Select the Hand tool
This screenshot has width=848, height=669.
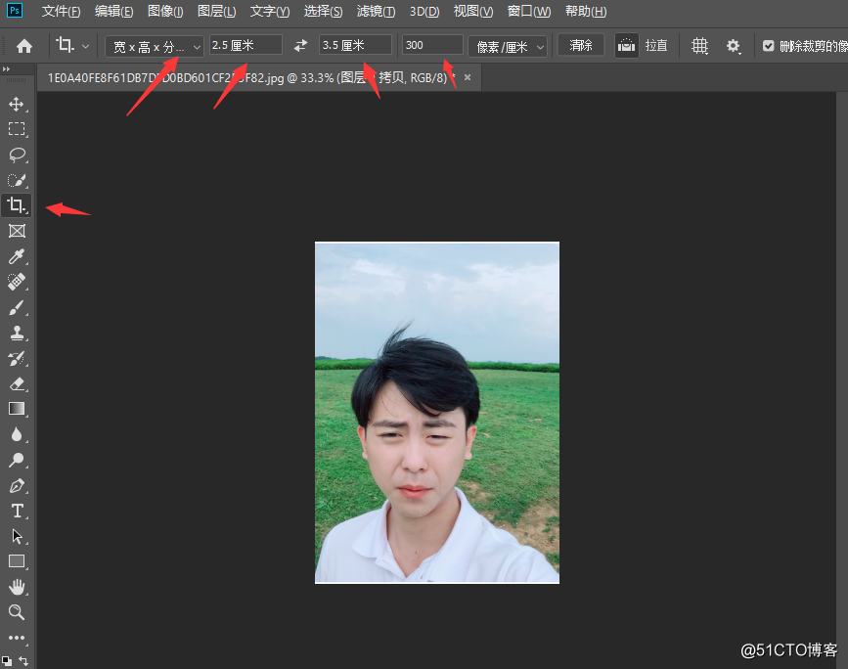(17, 587)
